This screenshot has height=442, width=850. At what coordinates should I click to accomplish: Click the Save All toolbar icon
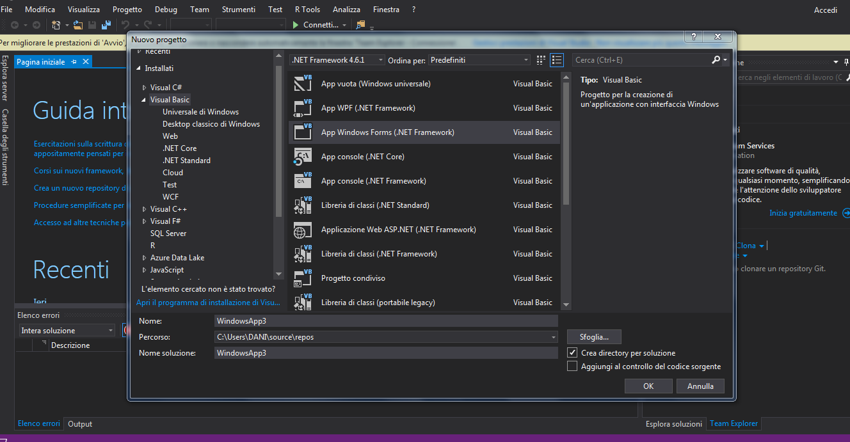[x=106, y=25]
